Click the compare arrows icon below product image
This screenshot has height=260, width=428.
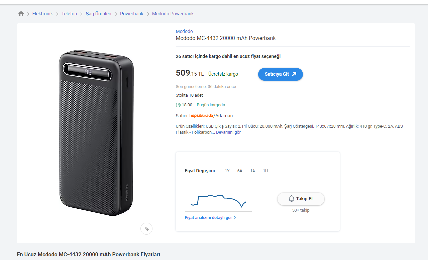[146, 229]
